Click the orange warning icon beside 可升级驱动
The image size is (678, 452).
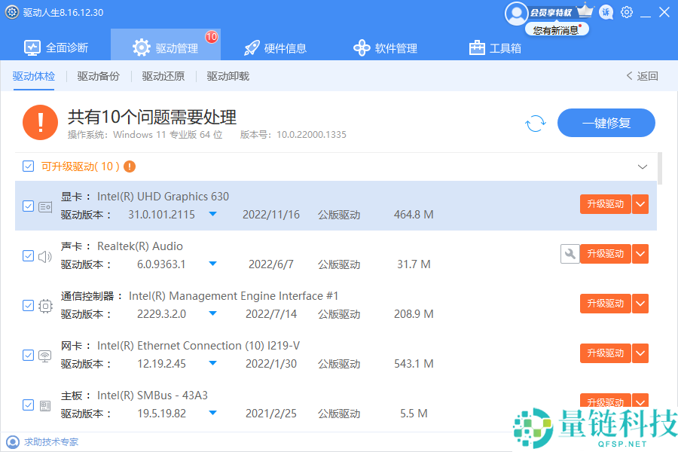(130, 166)
